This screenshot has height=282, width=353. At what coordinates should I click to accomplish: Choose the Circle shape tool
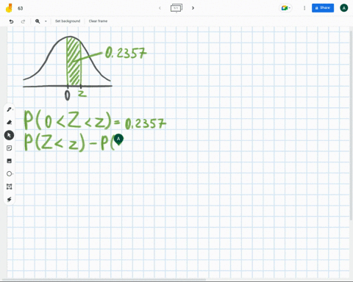[10, 174]
